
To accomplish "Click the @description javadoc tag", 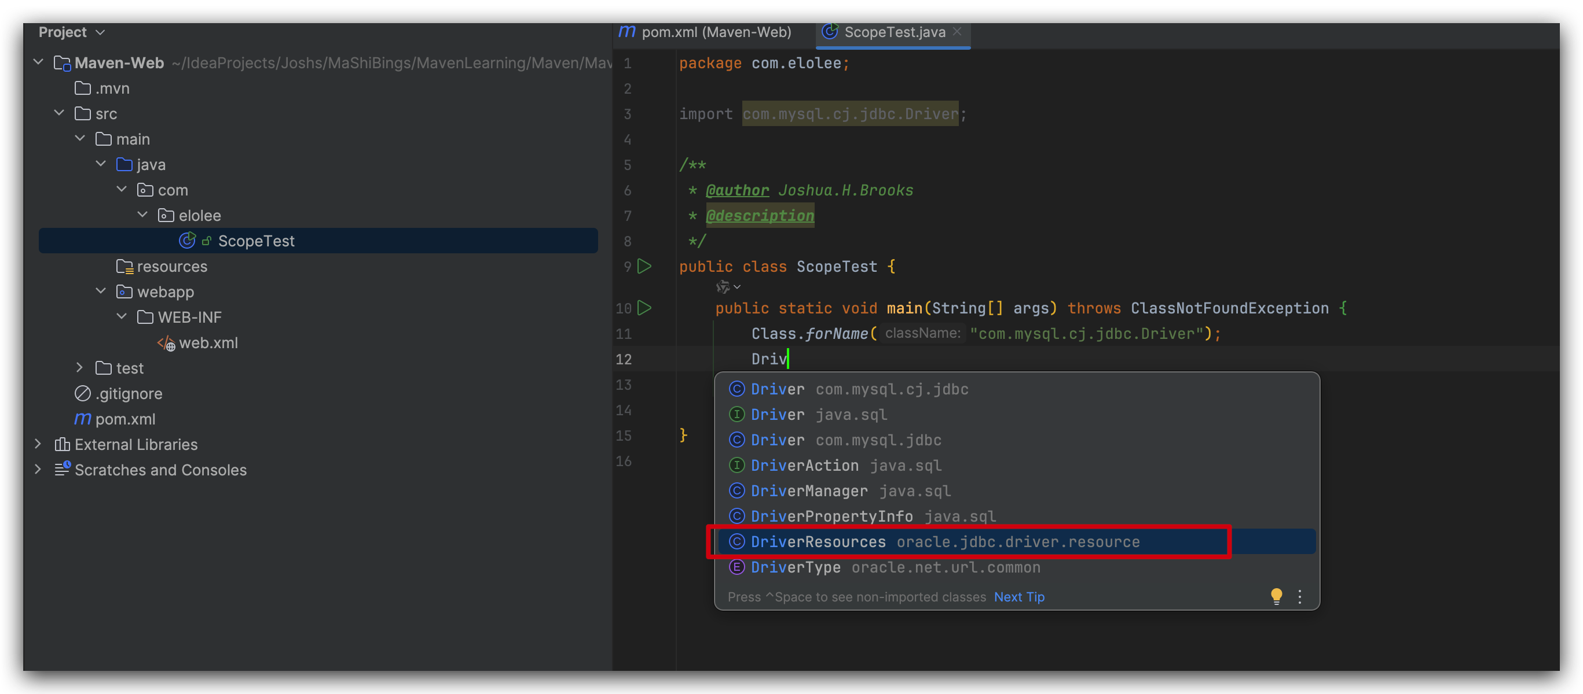I will (x=760, y=215).
